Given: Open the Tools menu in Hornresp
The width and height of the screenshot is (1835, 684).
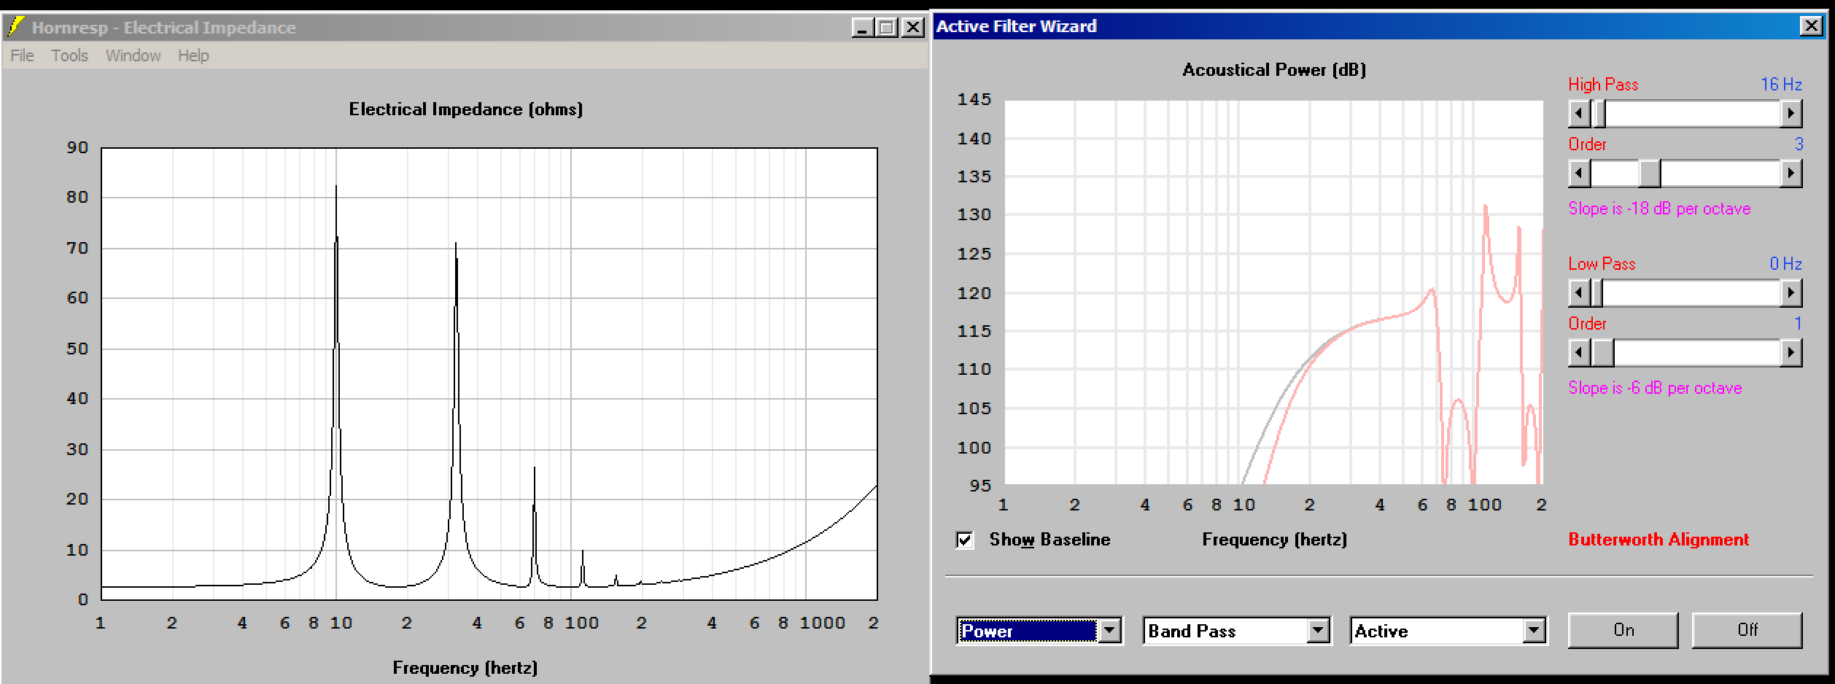Looking at the screenshot, I should [69, 55].
